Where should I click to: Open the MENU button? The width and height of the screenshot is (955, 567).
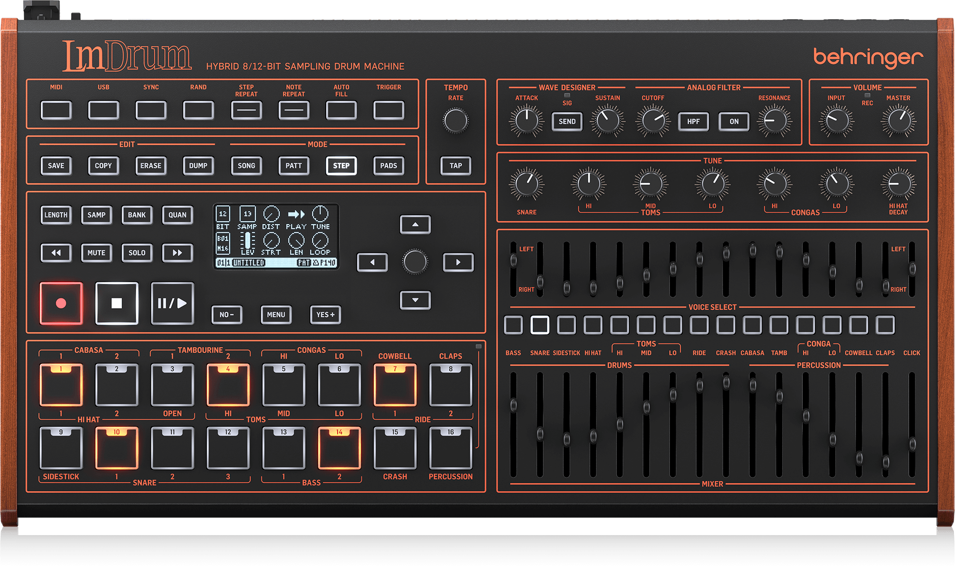276,315
